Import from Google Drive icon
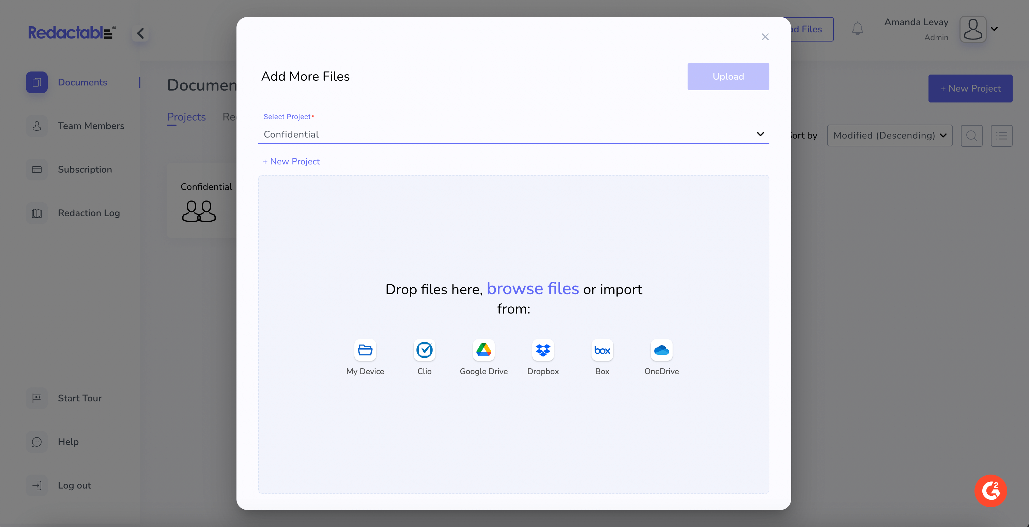The image size is (1029, 527). pyautogui.click(x=483, y=350)
